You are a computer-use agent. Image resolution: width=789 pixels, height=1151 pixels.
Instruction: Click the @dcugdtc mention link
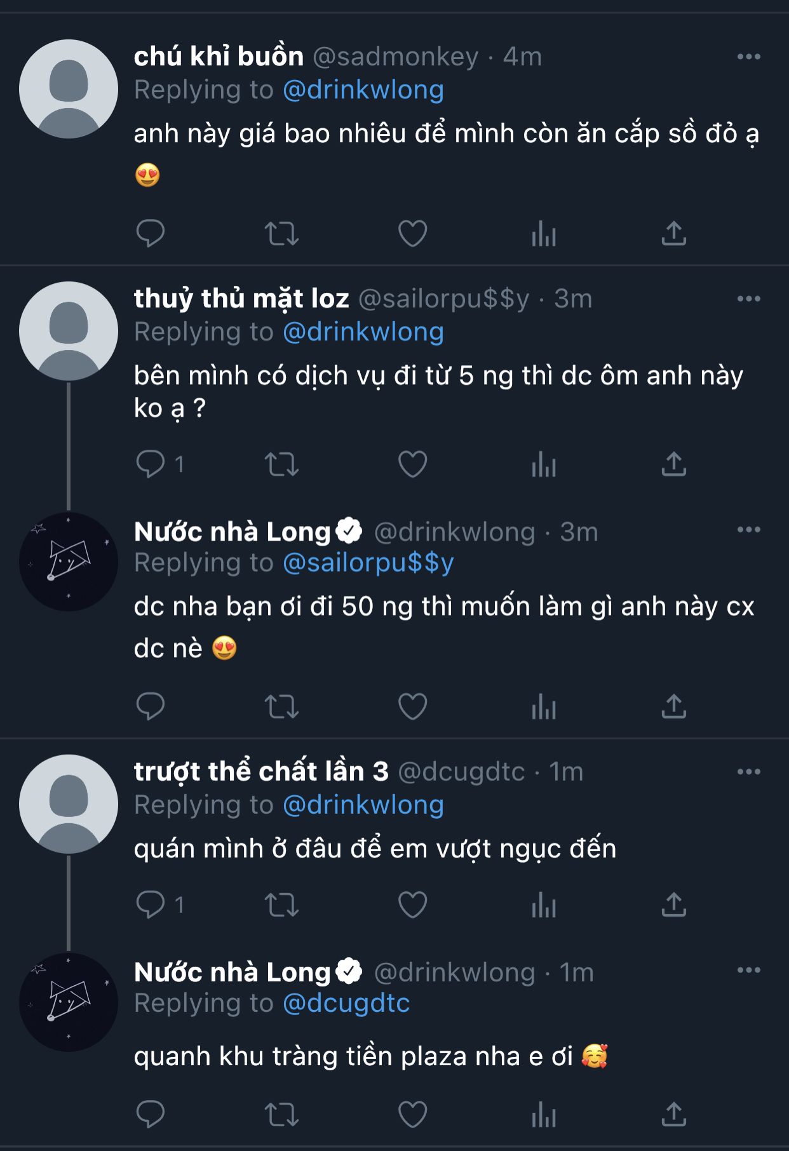tap(346, 1003)
